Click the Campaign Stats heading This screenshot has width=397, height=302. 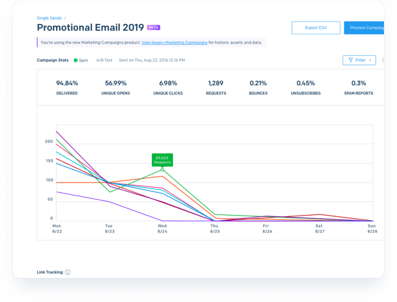coord(53,60)
